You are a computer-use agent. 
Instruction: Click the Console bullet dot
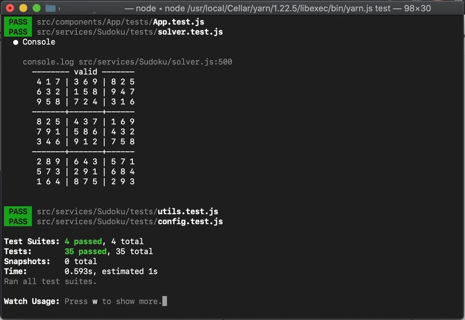tap(16, 42)
